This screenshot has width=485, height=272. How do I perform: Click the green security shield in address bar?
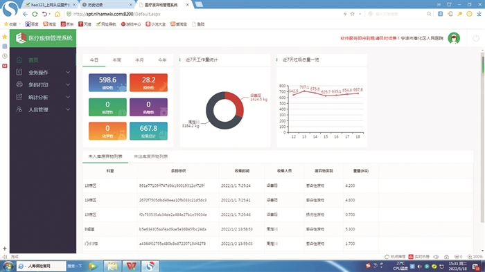(69, 14)
